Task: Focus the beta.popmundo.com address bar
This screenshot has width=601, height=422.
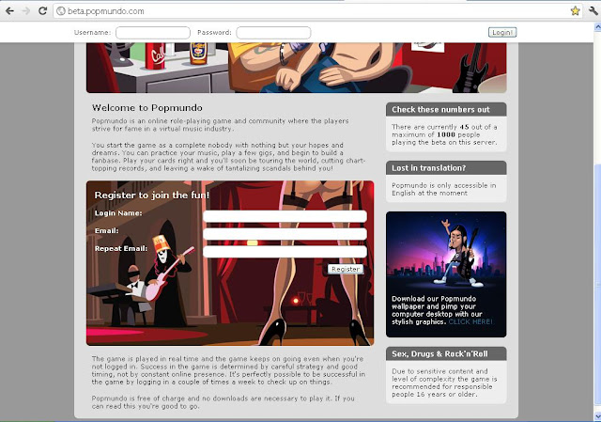Action: [x=317, y=11]
